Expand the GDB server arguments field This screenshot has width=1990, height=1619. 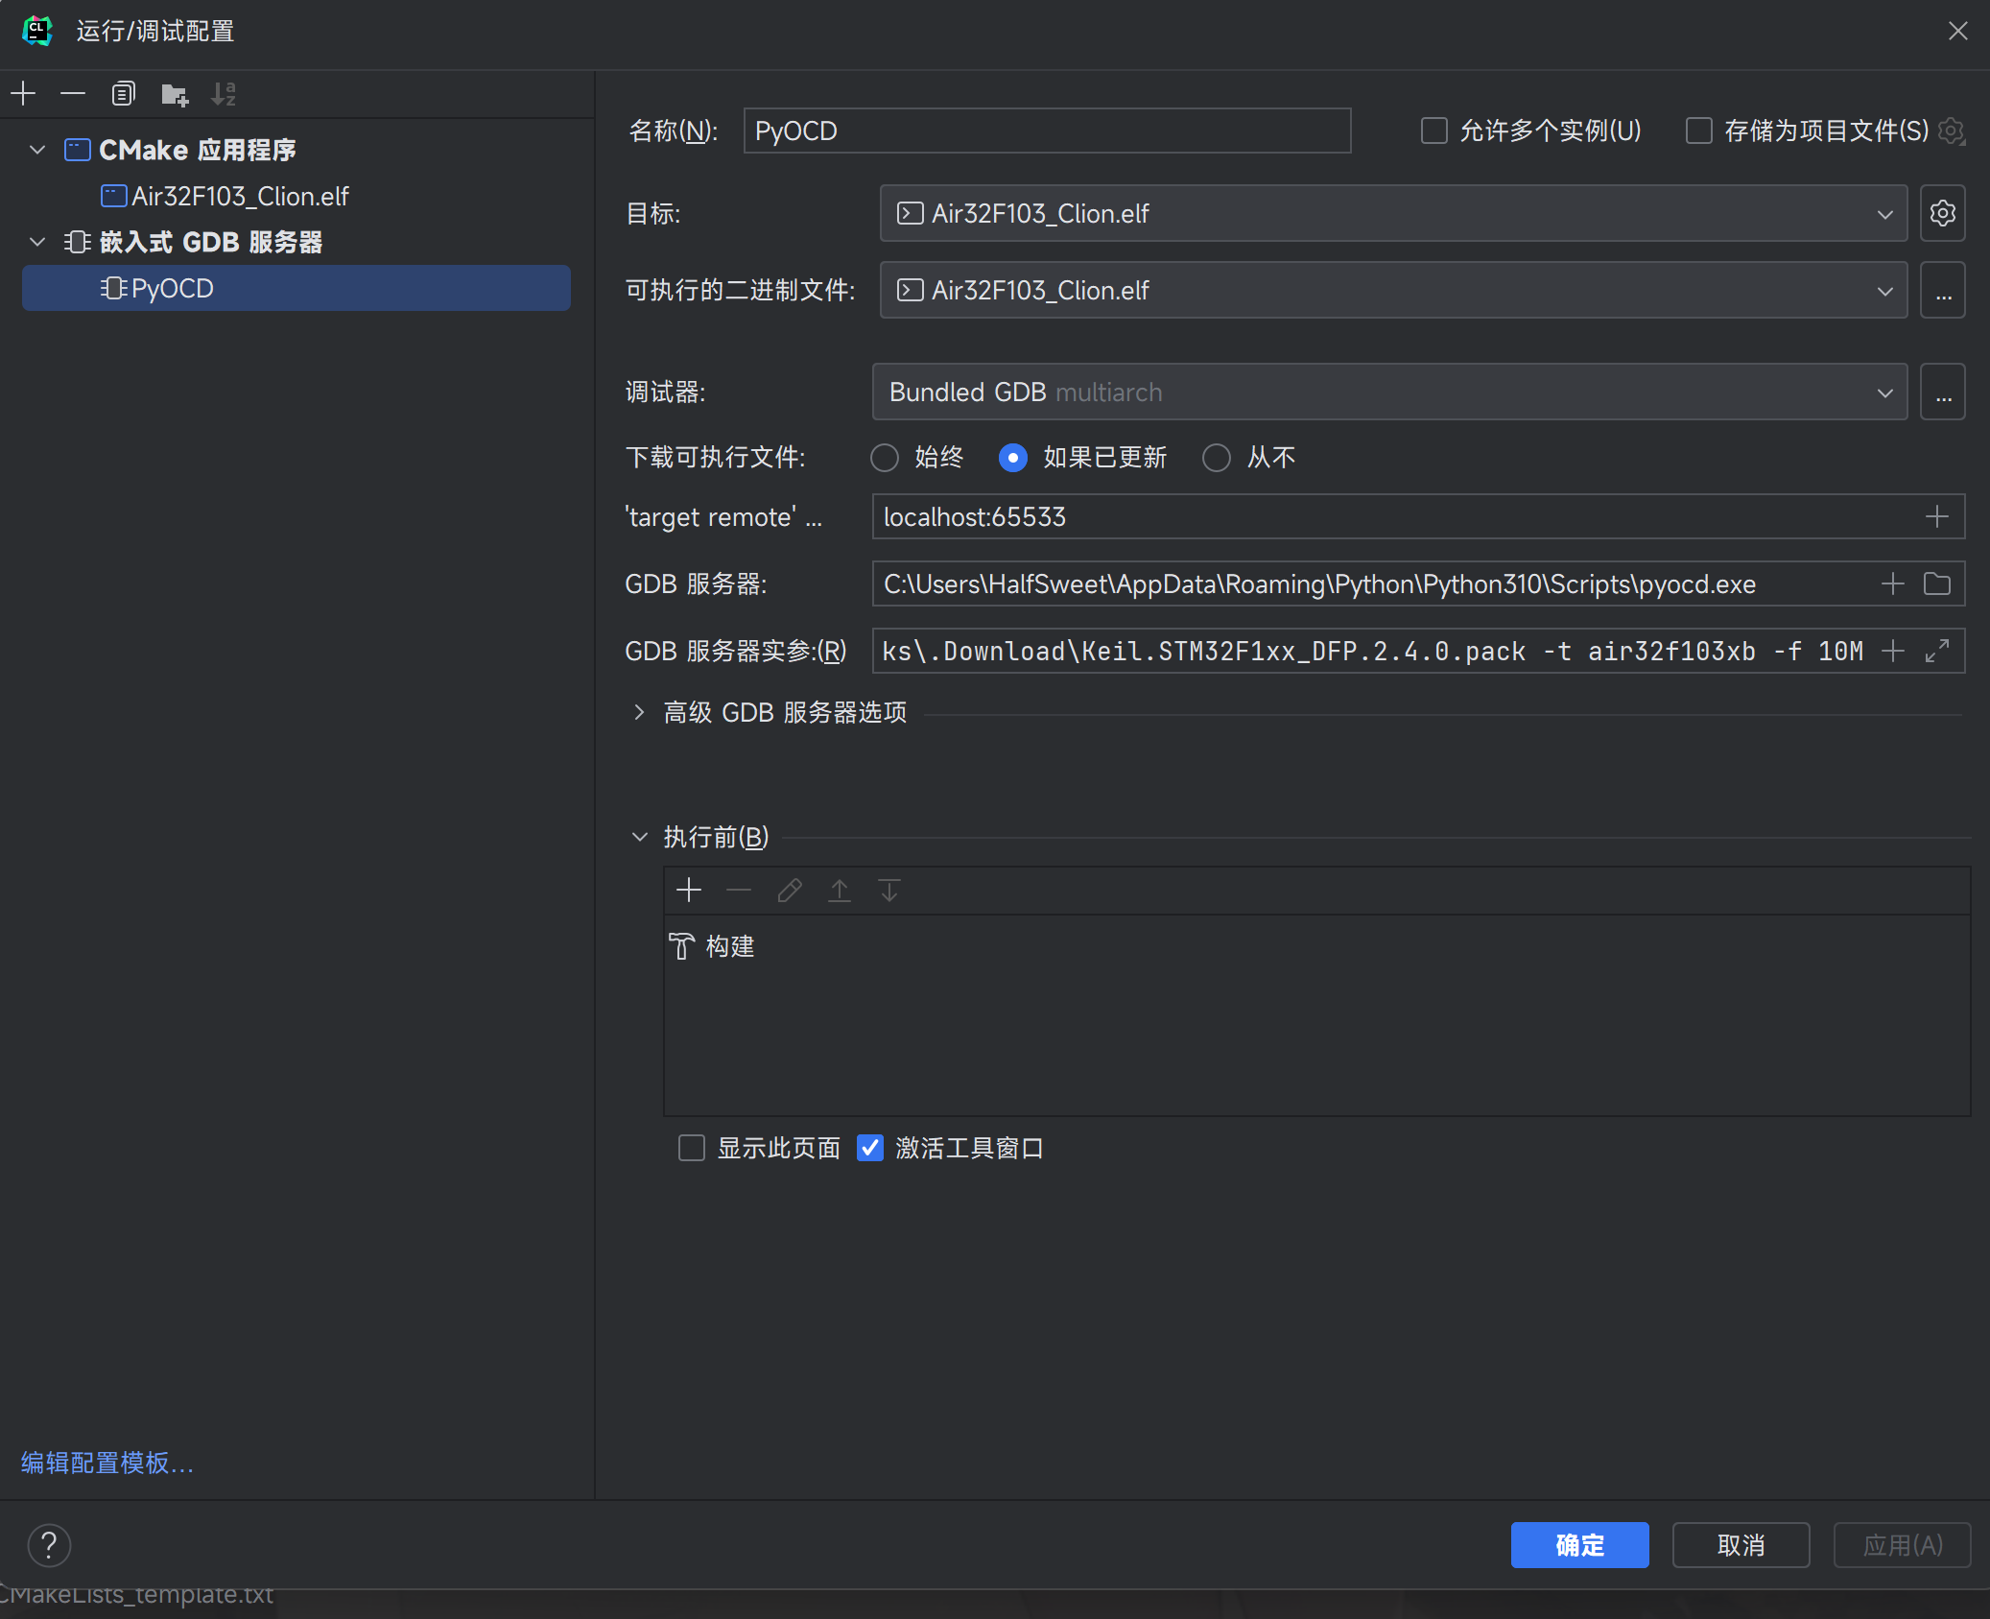(1936, 651)
